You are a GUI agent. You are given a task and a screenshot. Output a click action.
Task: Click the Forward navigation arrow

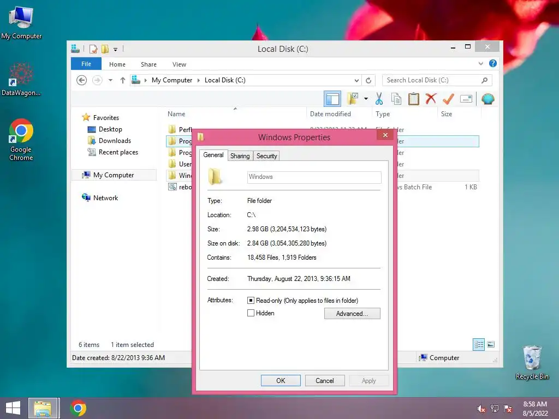[97, 80]
